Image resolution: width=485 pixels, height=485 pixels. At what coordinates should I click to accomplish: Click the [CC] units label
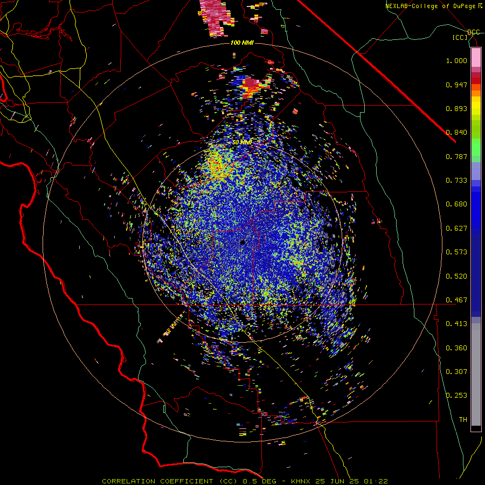(x=460, y=37)
